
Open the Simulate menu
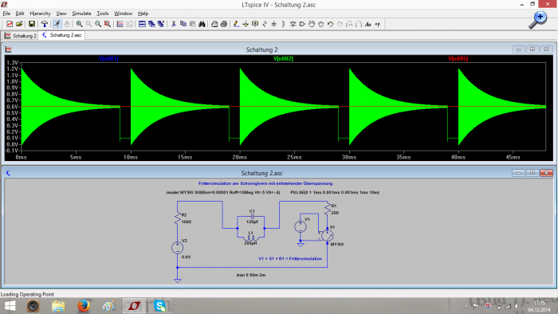pos(81,14)
